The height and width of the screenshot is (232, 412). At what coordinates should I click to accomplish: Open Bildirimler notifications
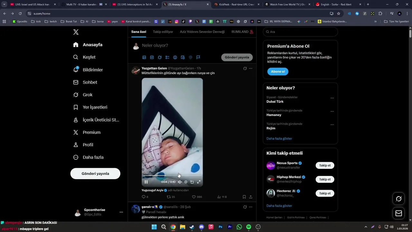tap(88, 70)
